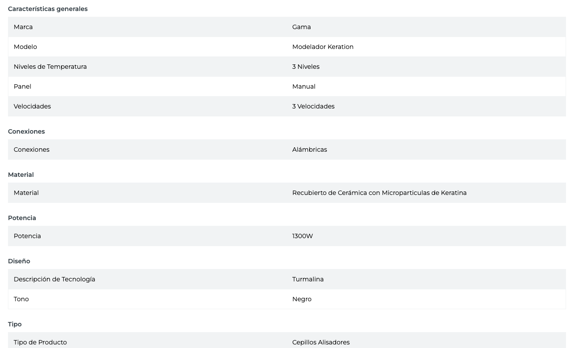Click the Gama brand value
574x348 pixels.
click(x=302, y=27)
